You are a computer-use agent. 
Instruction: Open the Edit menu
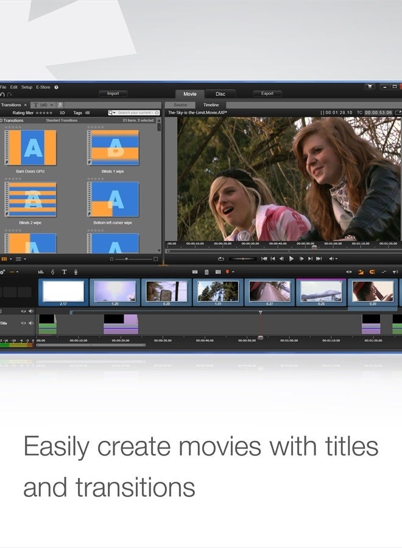[x=13, y=87]
